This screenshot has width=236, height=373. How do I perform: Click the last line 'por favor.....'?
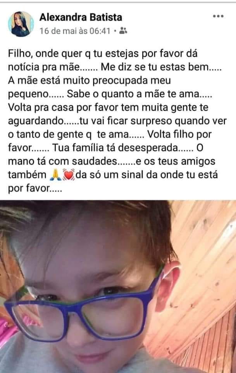pos(35,189)
